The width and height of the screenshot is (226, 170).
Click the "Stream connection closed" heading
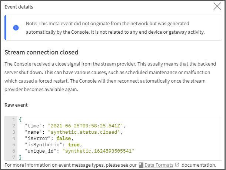pos(41,52)
